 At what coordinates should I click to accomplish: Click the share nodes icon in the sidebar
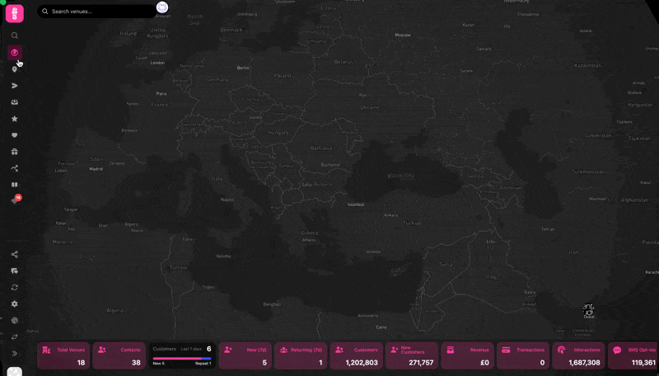pyautogui.click(x=15, y=255)
